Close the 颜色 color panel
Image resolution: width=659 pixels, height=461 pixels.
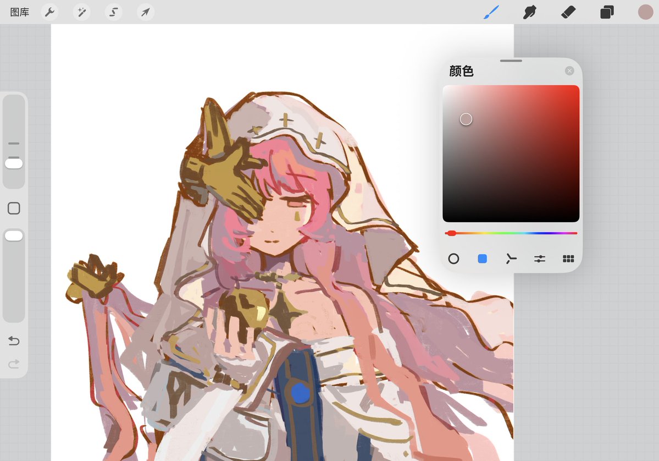coord(569,70)
